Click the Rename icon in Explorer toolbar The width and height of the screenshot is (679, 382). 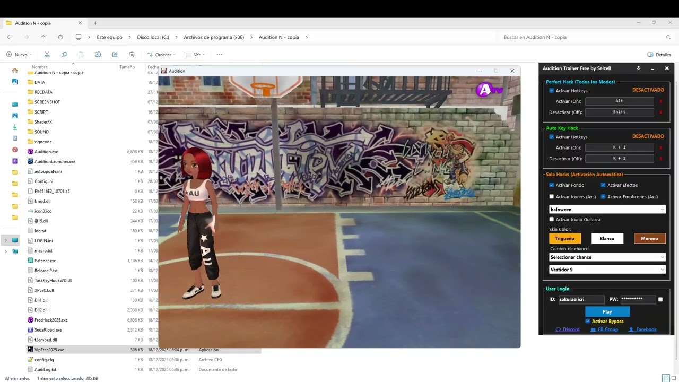[x=98, y=55]
